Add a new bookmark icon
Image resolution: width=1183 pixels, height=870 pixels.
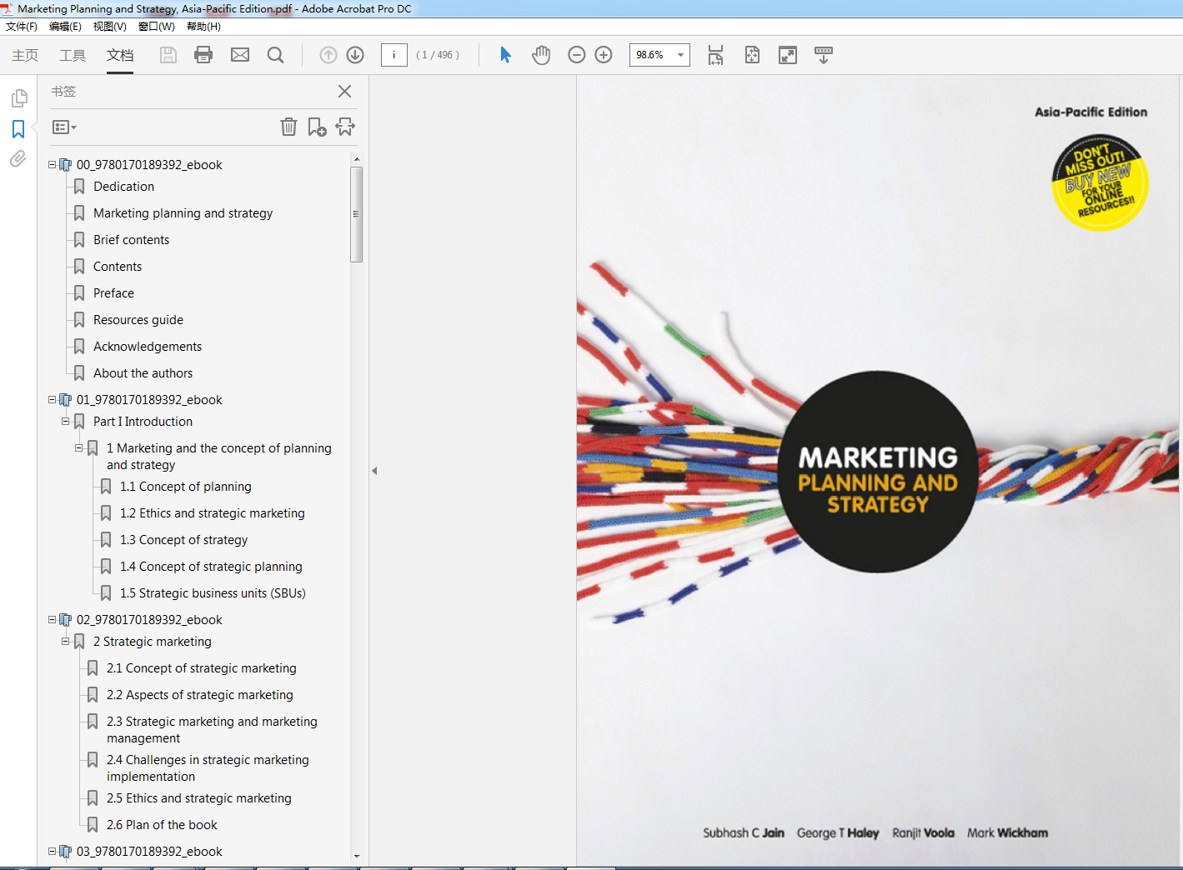(317, 127)
